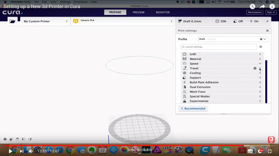Click the Experimental flask icon

(x=184, y=101)
